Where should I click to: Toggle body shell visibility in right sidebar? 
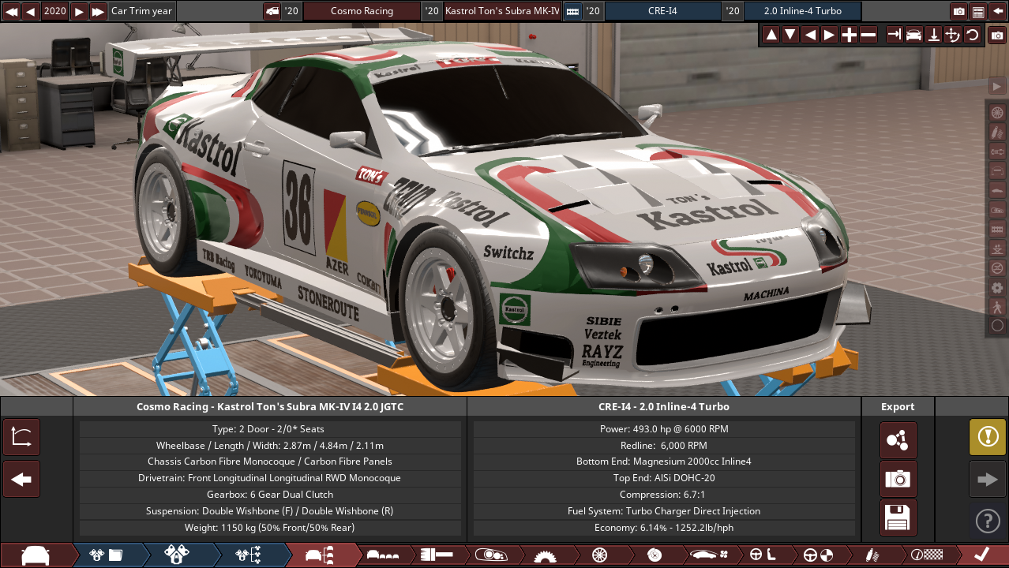point(997,190)
